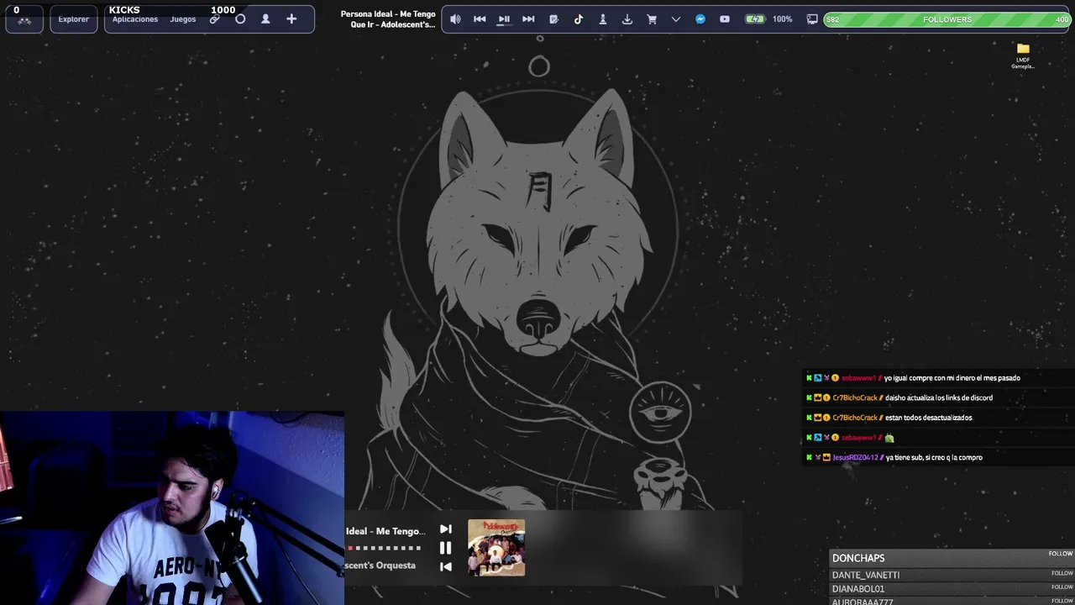This screenshot has width=1075, height=605.
Task: Go to previous track in music widget
Action: click(x=446, y=566)
